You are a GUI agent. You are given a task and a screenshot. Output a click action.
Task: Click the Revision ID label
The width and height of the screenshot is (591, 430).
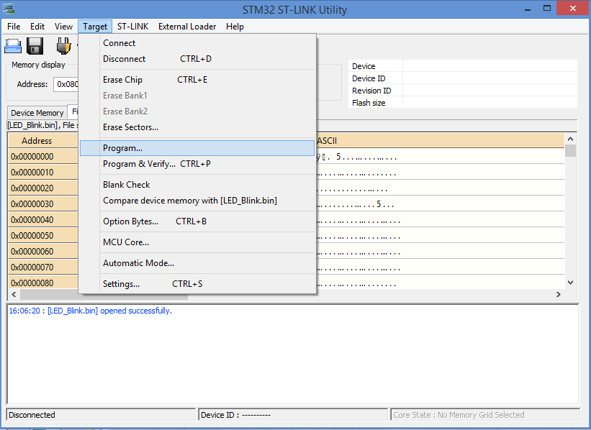coord(371,91)
